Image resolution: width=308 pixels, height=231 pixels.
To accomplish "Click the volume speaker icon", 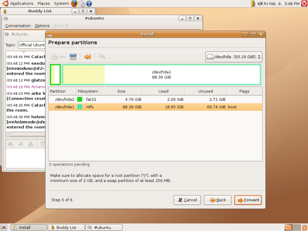I will pyautogui.click(x=259, y=3).
